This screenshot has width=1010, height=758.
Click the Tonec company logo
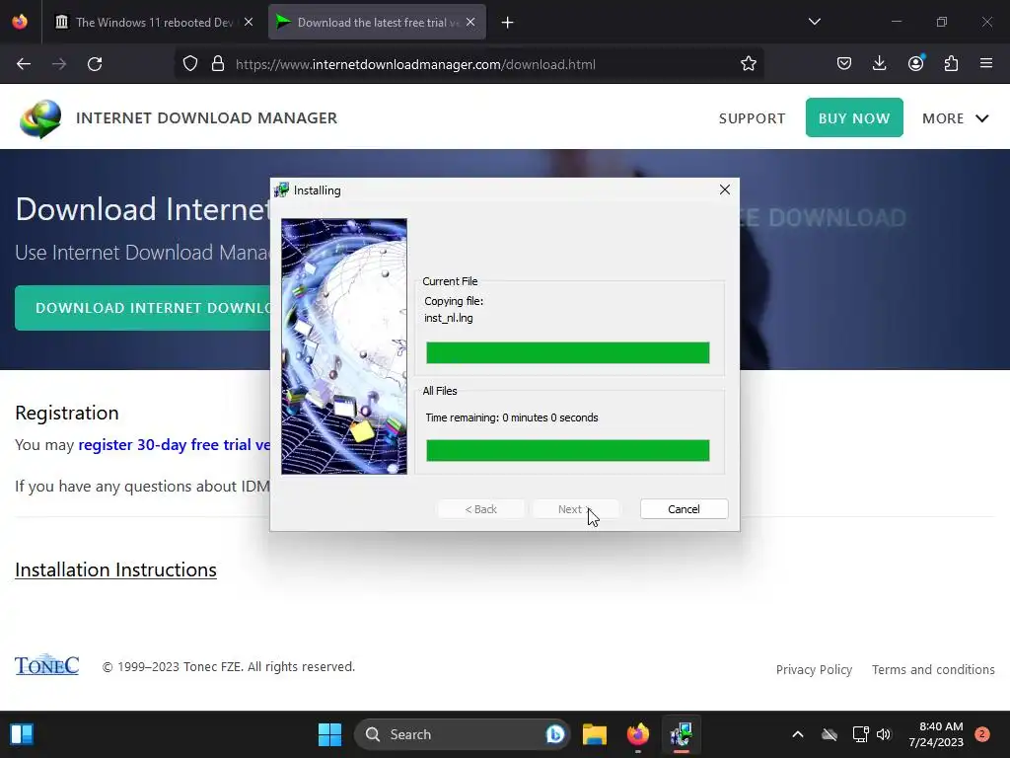point(47,664)
